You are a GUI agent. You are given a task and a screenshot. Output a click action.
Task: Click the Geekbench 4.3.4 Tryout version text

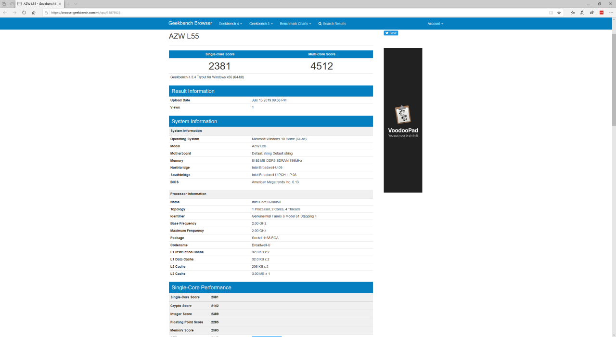(207, 77)
